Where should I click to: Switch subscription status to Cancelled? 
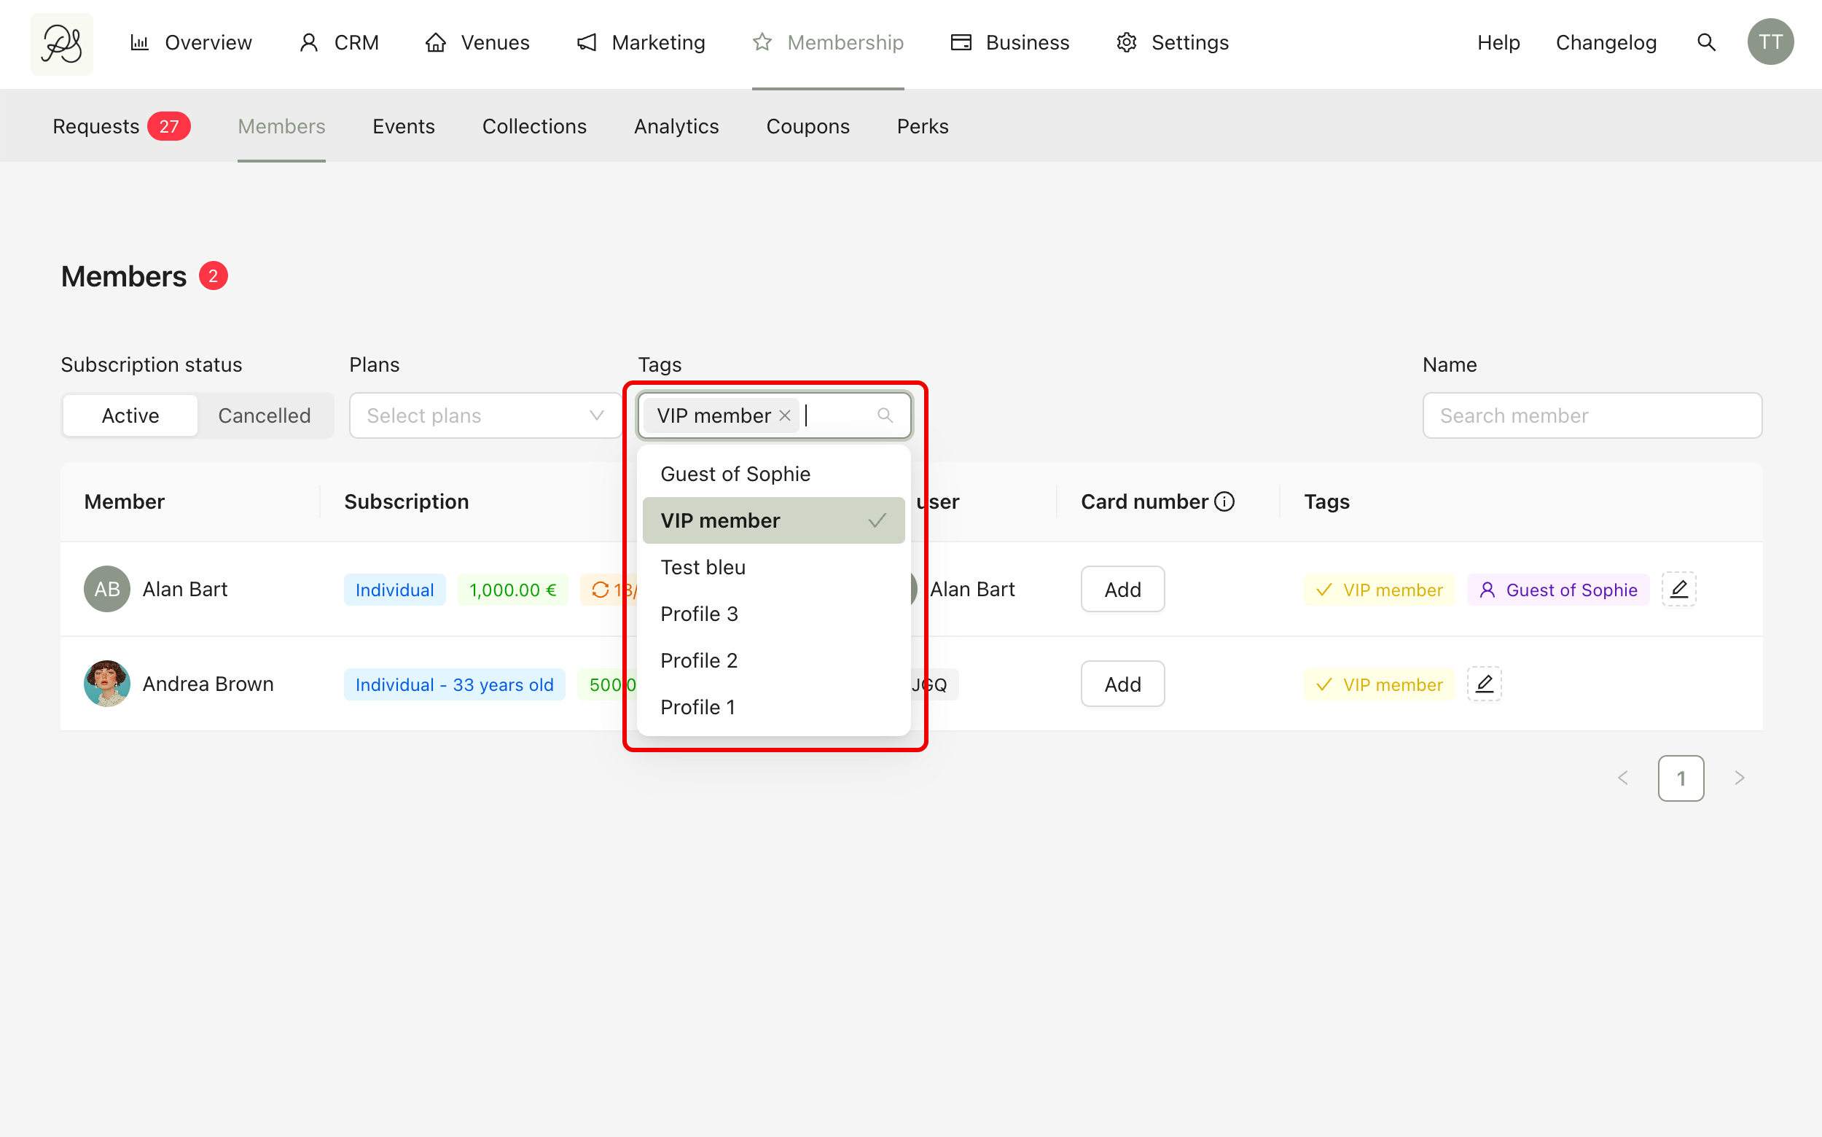pos(264,416)
